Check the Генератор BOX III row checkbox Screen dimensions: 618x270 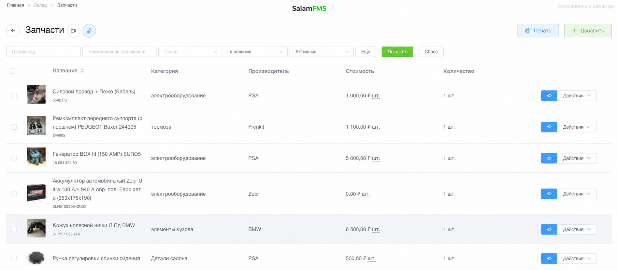coord(14,158)
